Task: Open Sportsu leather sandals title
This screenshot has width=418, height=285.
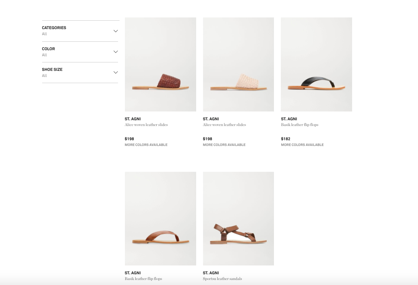Action: coord(222,278)
